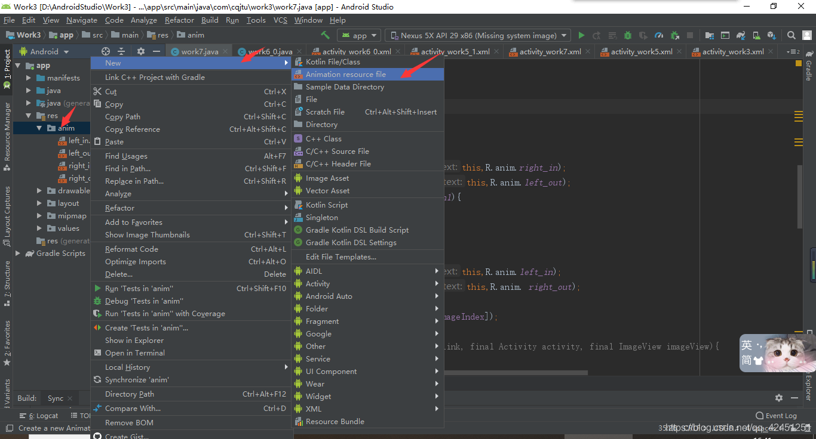Expand the drawable folder
This screenshot has height=439, width=816.
[x=39, y=190]
